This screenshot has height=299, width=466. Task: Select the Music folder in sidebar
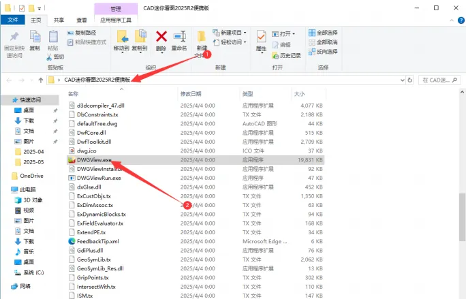click(x=25, y=252)
